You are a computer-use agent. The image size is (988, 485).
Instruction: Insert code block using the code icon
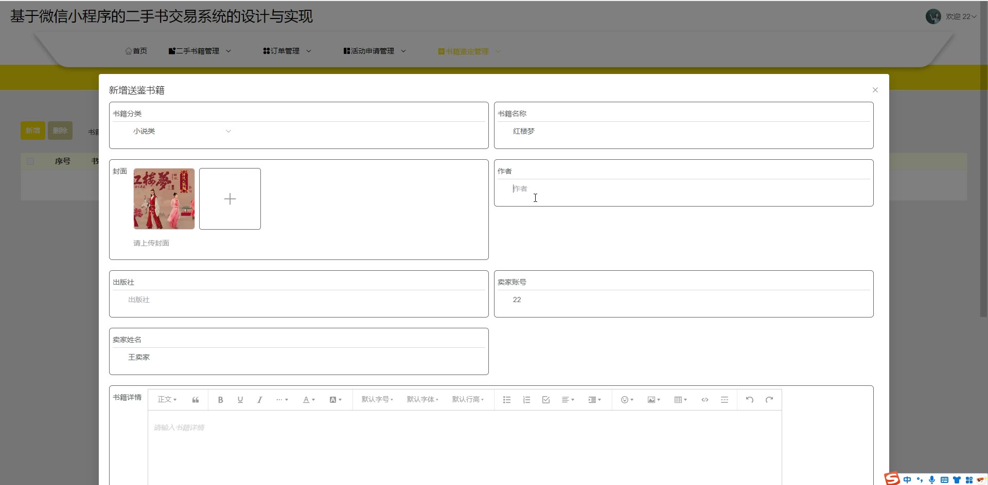[x=705, y=400]
